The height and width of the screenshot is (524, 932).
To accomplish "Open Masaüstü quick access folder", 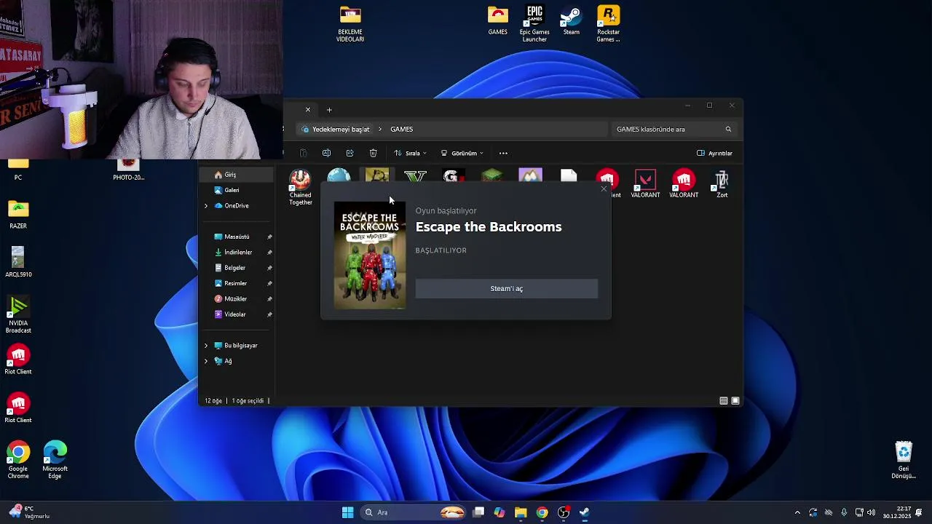I will (x=237, y=237).
